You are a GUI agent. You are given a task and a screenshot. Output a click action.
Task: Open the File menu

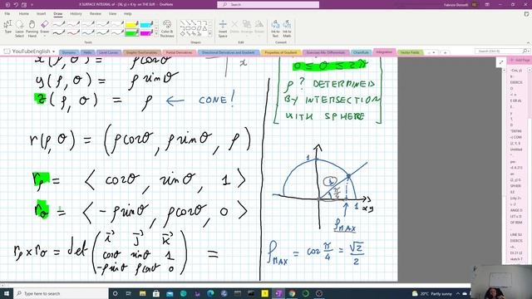7,14
